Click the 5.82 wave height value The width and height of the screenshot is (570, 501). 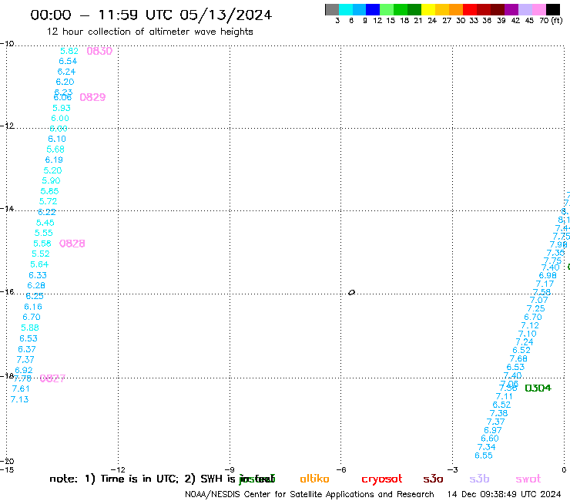(69, 51)
